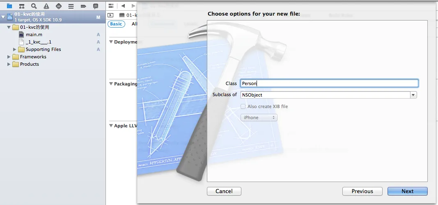Image resolution: width=438 pixels, height=205 pixels.
Task: Select the All settings filter
Action: tap(134, 24)
